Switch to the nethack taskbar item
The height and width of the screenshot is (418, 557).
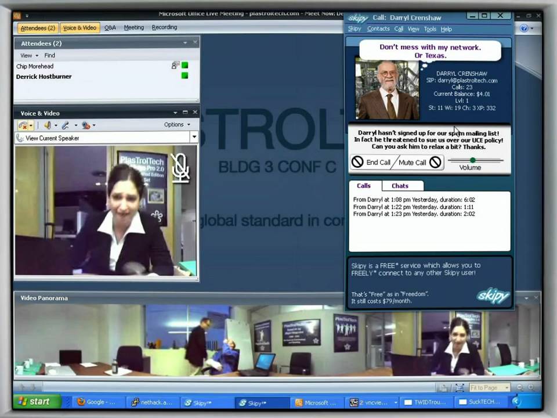coord(153,402)
